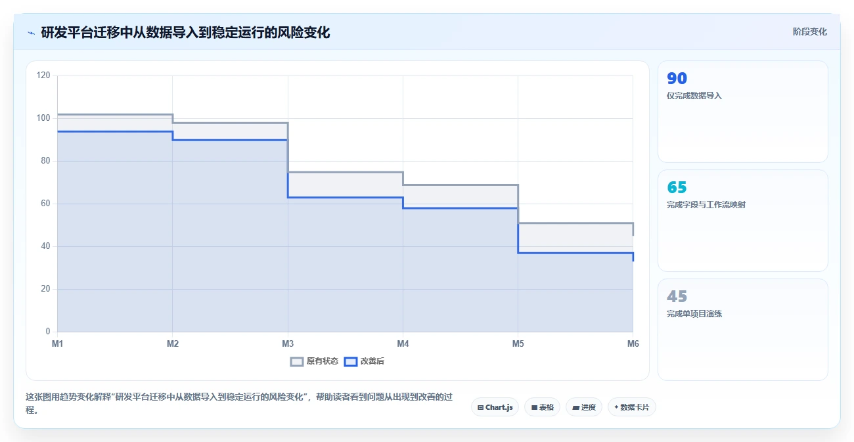Viewport: 854px width, 442px height.
Task: Click the 阶段变化 label in header
Action: pos(809,32)
